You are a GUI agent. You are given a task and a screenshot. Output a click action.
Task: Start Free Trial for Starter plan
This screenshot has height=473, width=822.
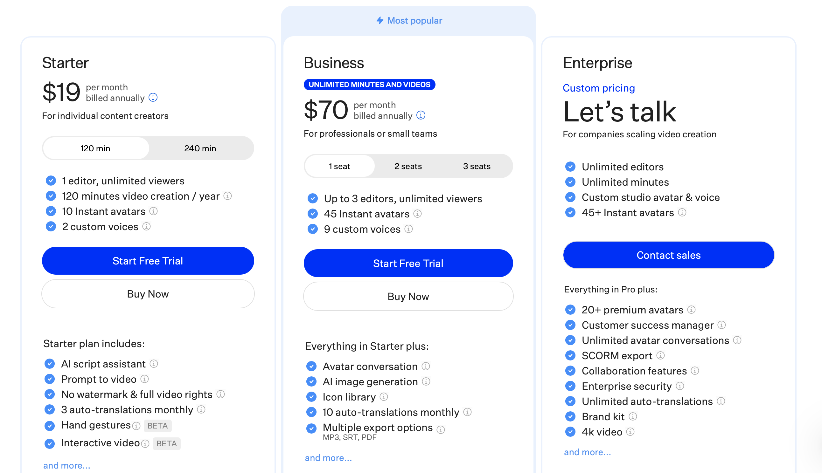coord(148,261)
